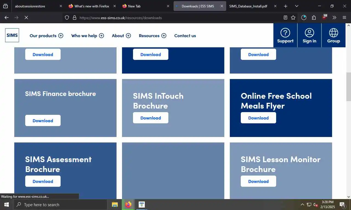This screenshot has width=351, height=210.
Task: List all tabs dropdown arrow
Action: (296, 6)
